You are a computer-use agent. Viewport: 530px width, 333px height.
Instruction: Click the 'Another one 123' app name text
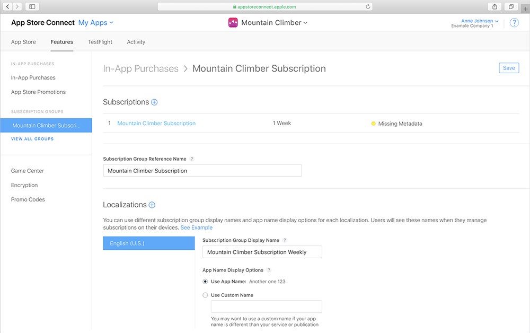tap(267, 282)
